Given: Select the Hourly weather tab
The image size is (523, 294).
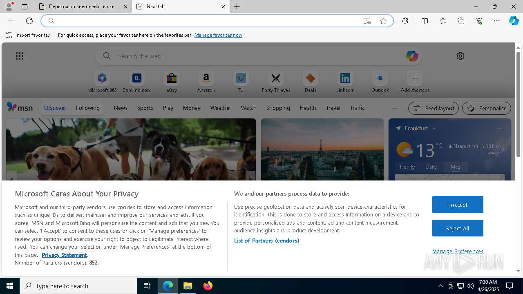Looking at the screenshot, I should (x=407, y=167).
